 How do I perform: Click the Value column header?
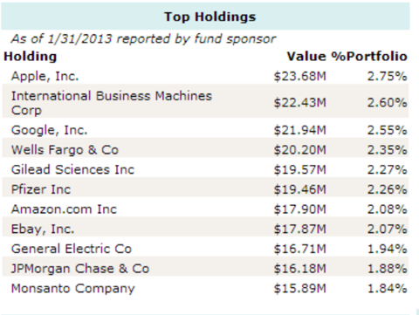[x=306, y=57]
